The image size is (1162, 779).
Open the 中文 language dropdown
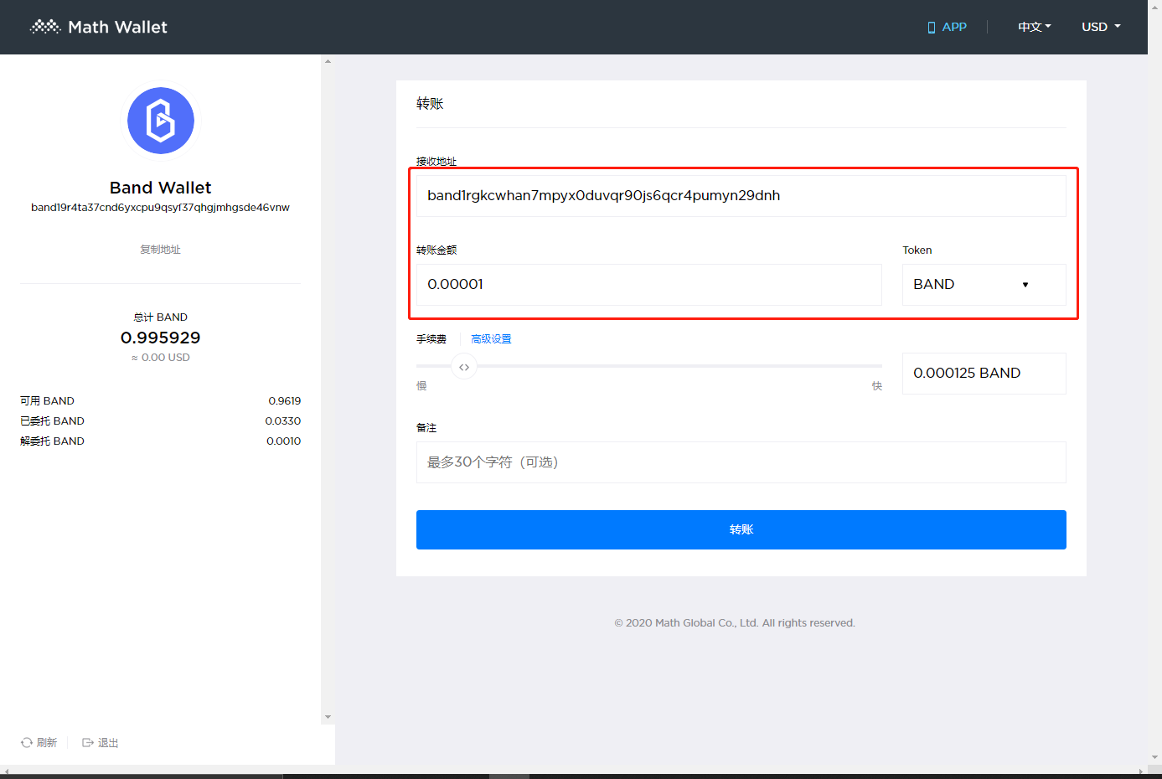pos(1035,27)
